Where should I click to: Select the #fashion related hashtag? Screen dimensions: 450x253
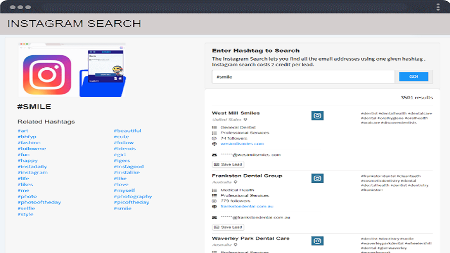[x=29, y=142]
